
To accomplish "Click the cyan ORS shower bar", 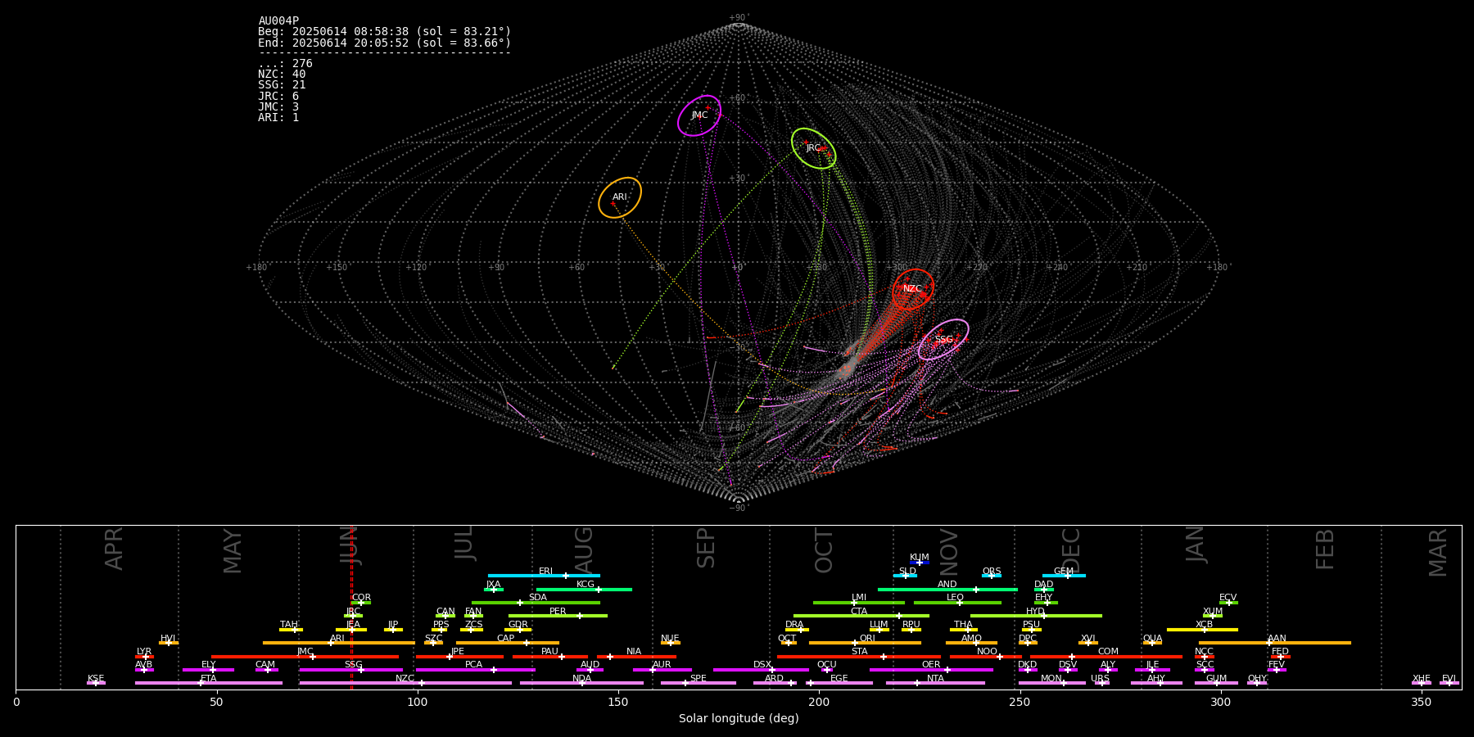I will tap(992, 576).
